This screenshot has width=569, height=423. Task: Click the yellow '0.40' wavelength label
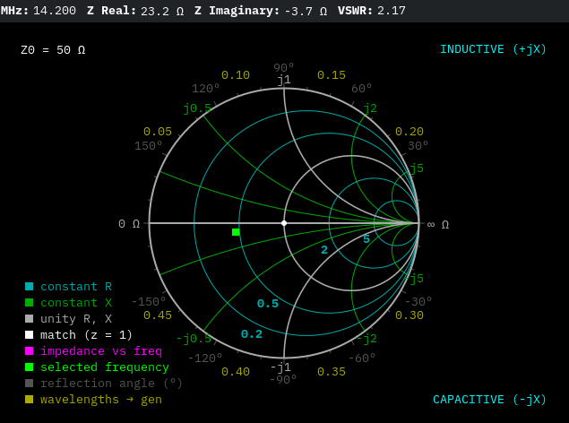236,372
